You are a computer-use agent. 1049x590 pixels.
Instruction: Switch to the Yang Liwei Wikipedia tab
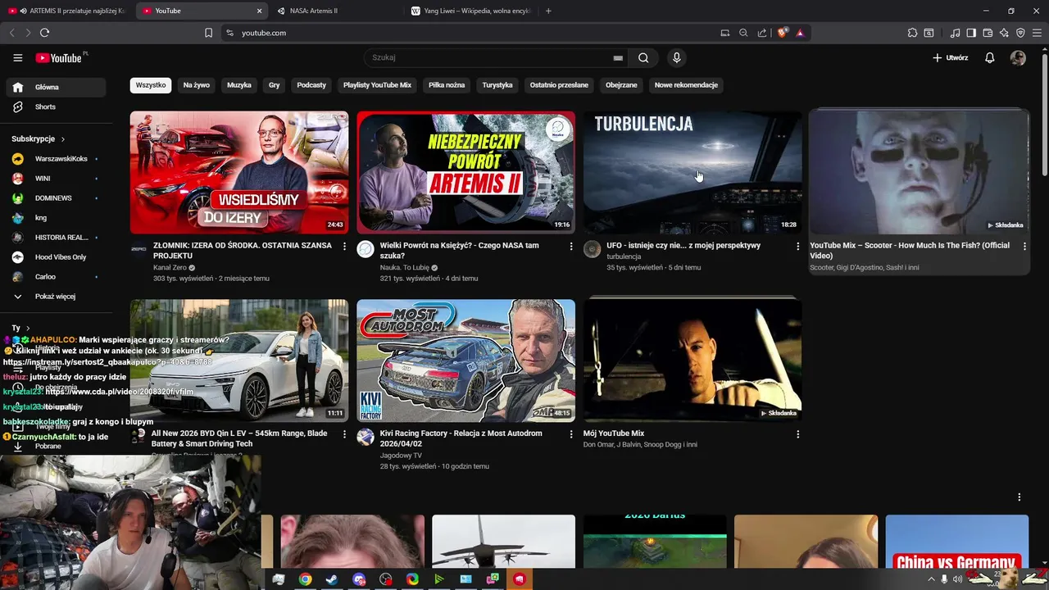(471, 11)
